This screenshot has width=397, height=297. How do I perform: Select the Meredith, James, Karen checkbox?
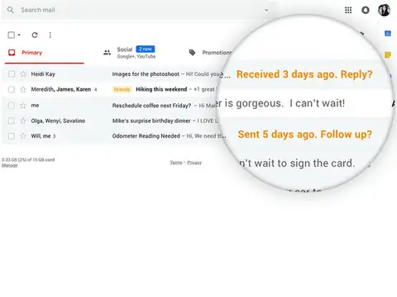pos(12,89)
